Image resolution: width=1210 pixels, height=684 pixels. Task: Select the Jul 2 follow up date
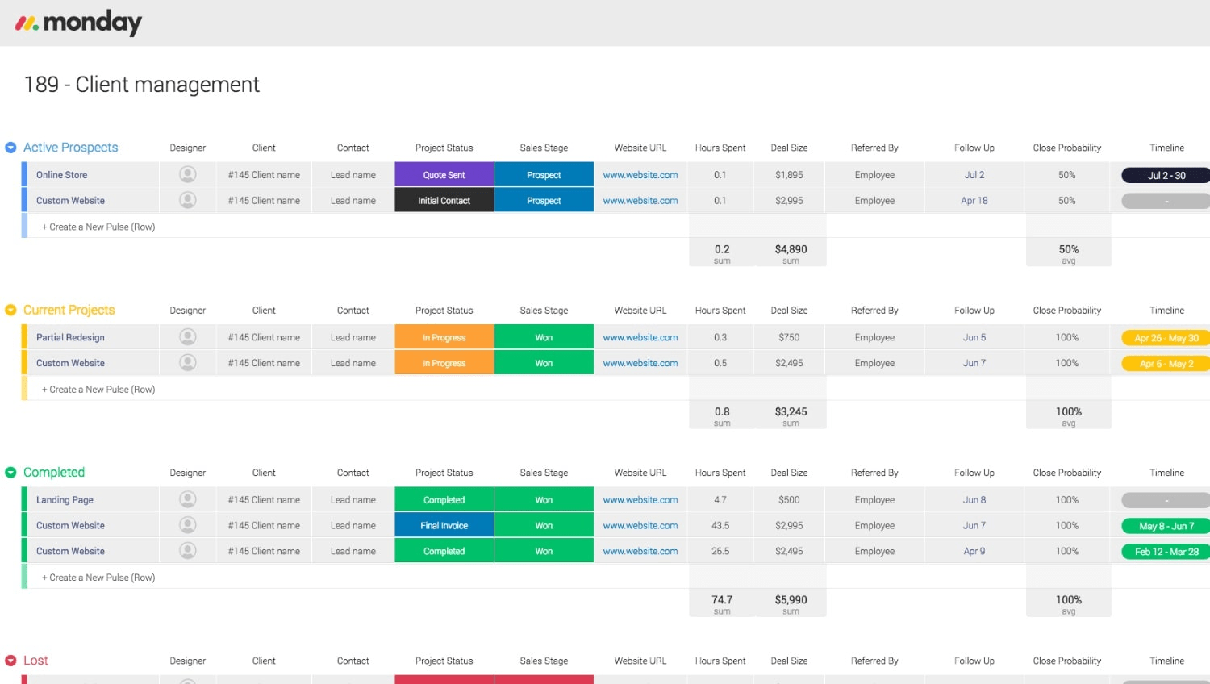coord(974,175)
